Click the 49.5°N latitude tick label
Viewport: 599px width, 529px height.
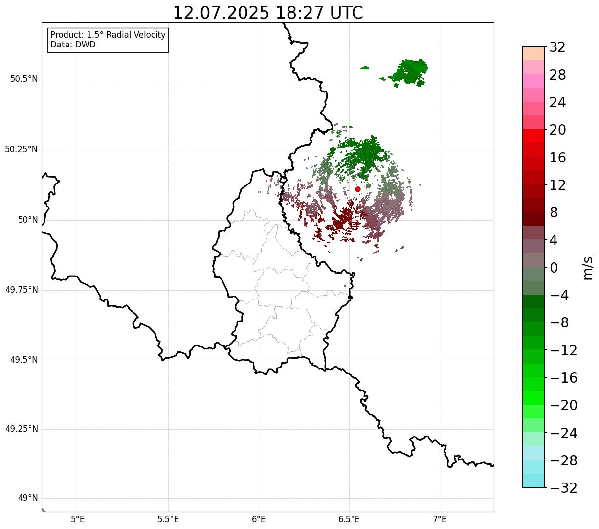point(24,360)
